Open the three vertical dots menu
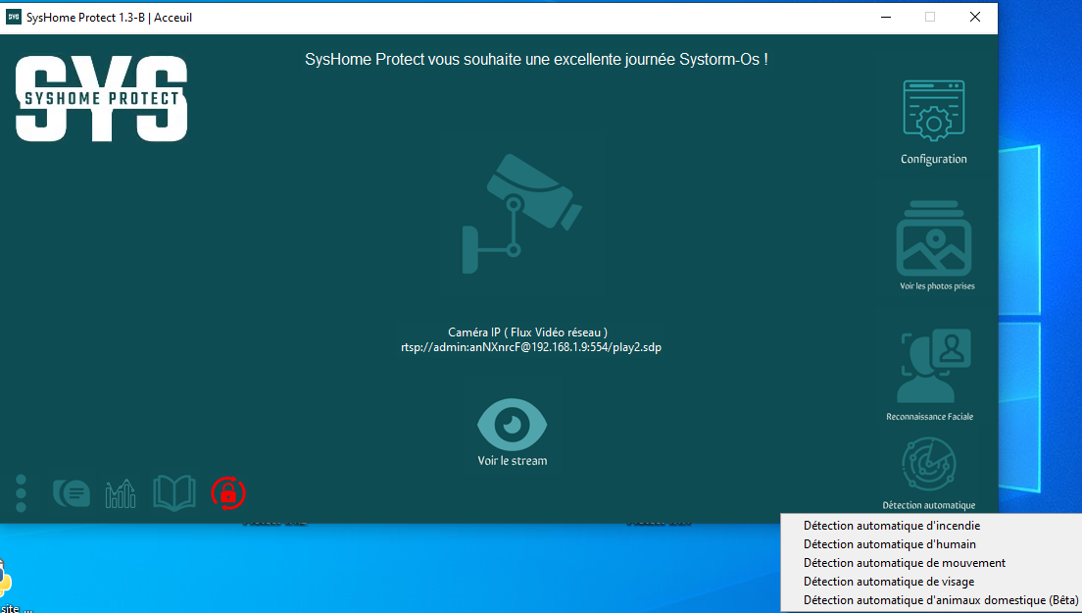The image size is (1082, 613). pos(21,493)
